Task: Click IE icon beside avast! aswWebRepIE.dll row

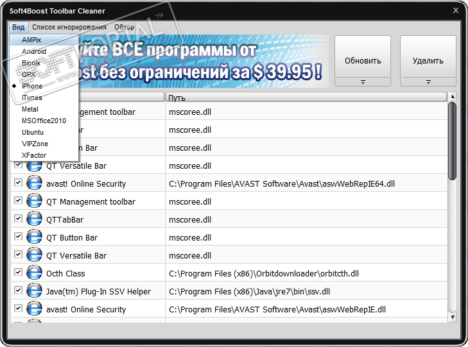Action: tap(34, 309)
